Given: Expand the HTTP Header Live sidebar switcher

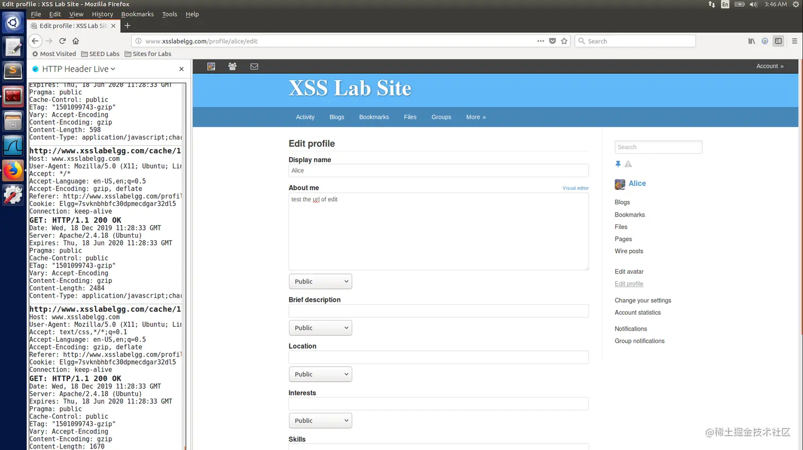Looking at the screenshot, I should coord(79,69).
